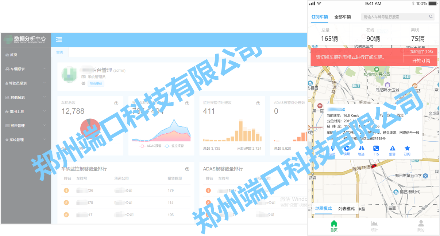Expand the 驾驶员报表 sidebar menu

(x=26, y=83)
